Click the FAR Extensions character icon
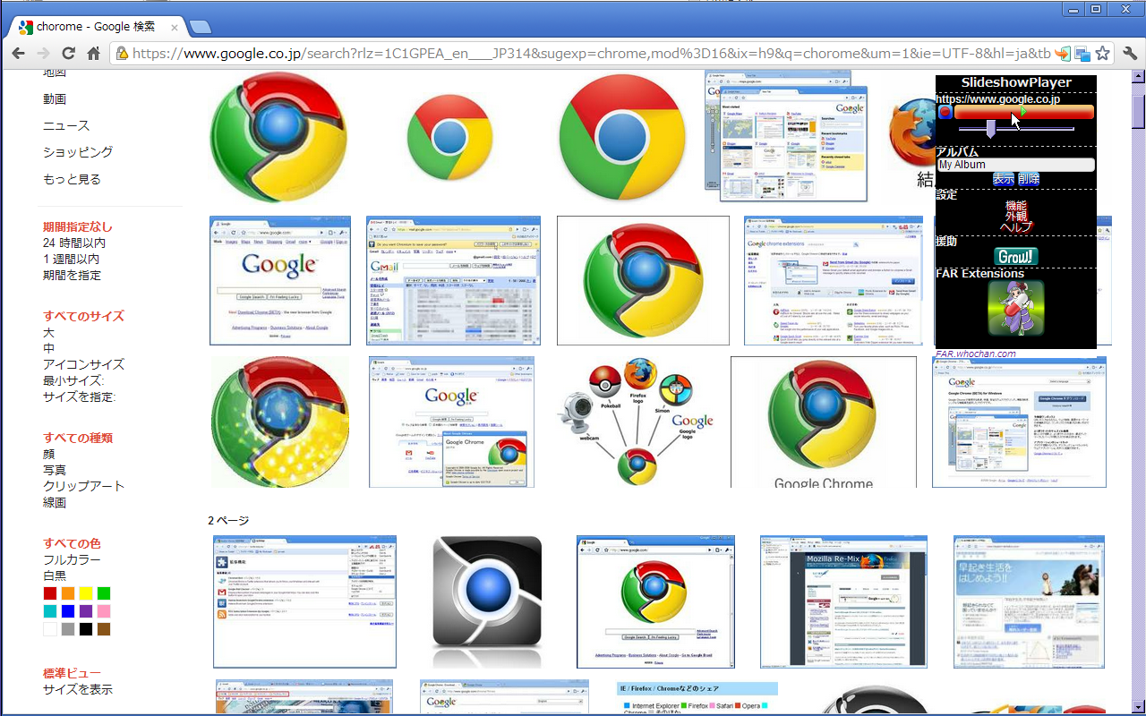The image size is (1146, 716). (x=1015, y=308)
